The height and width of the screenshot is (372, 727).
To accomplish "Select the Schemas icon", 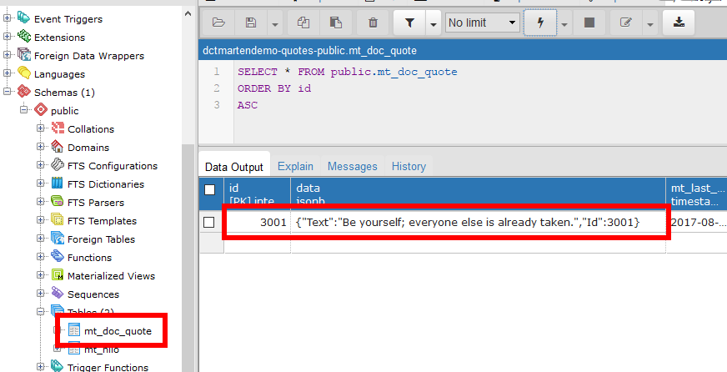I will coord(23,92).
